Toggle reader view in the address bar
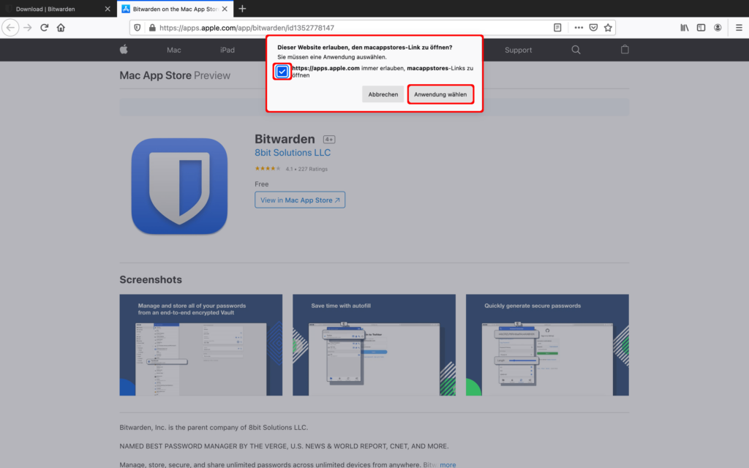This screenshot has width=749, height=468. 557,28
